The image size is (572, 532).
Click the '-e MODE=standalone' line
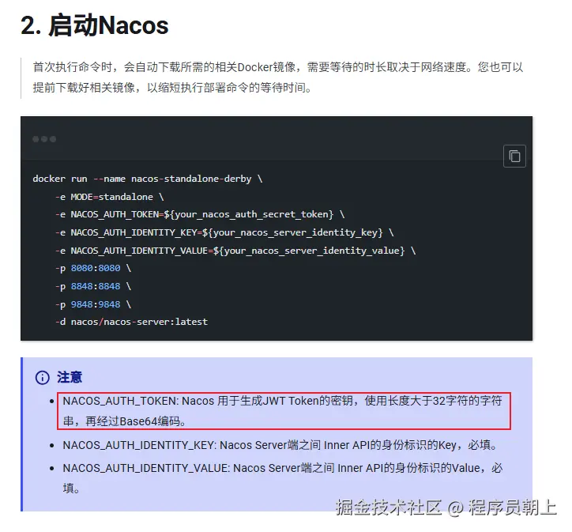[x=110, y=197]
